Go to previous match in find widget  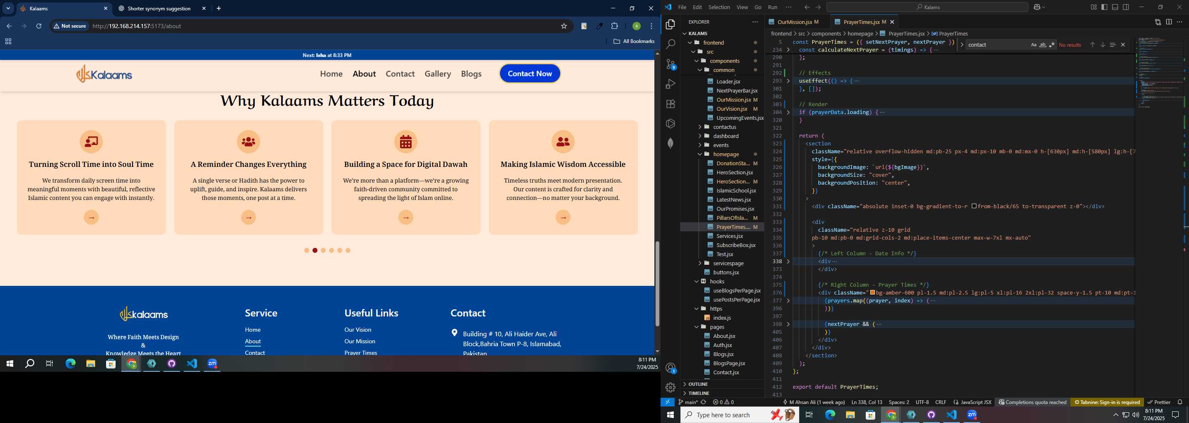point(1092,45)
